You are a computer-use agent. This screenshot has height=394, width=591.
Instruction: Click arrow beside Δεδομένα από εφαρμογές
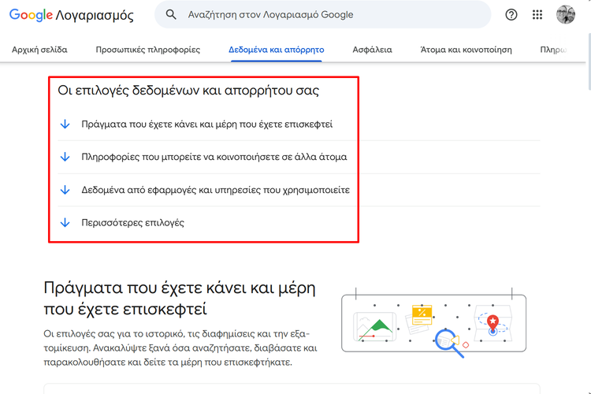pos(65,190)
